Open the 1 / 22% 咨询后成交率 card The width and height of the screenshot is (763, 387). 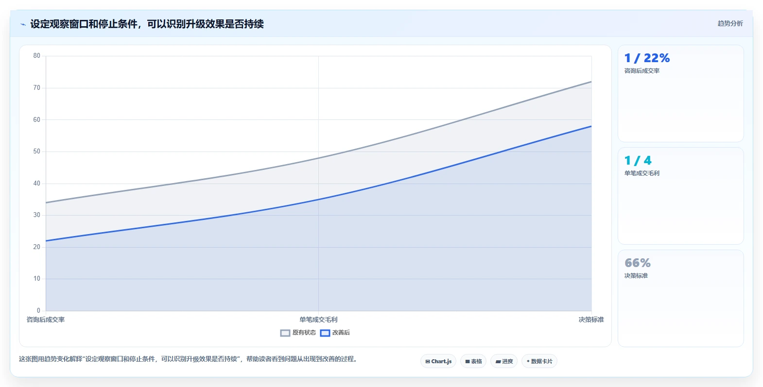pos(680,94)
